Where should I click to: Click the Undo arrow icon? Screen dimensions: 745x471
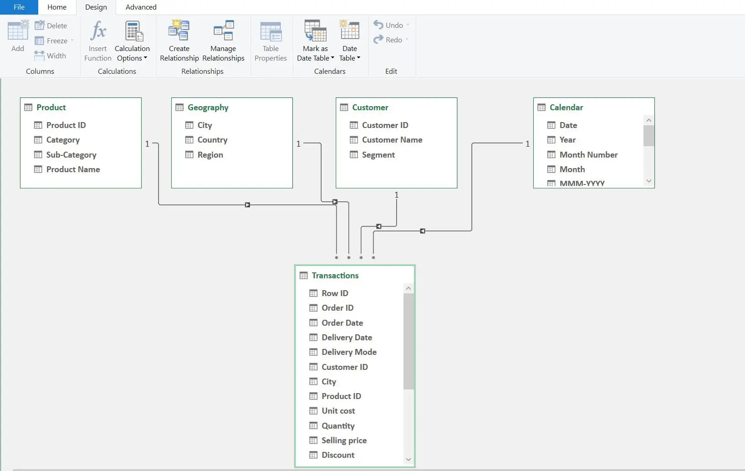click(x=378, y=25)
